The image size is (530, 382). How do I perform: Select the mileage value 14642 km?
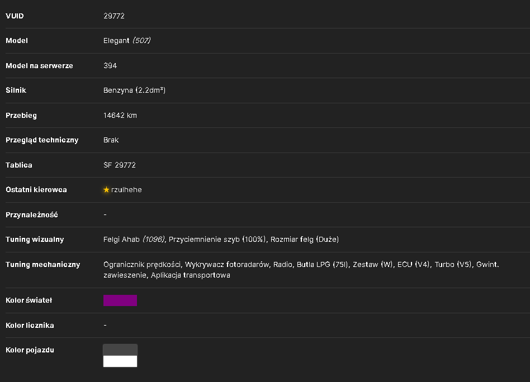(x=120, y=115)
